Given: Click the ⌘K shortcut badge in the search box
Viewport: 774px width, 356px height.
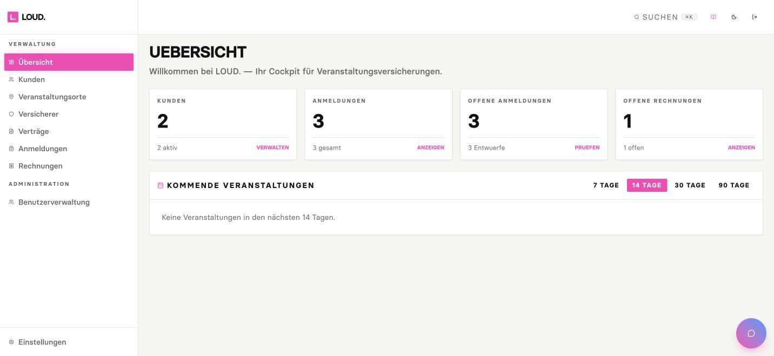Looking at the screenshot, I should tap(689, 17).
